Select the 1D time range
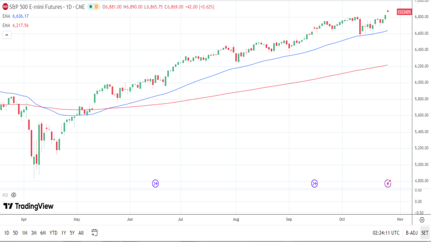Viewport: 431px width, 242px height. click(x=7, y=232)
